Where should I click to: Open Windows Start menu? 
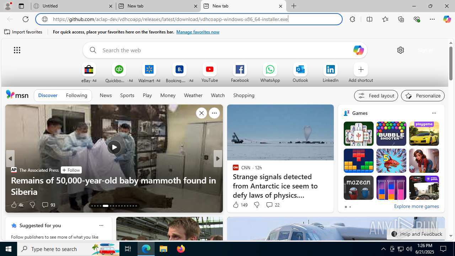pos(9,249)
